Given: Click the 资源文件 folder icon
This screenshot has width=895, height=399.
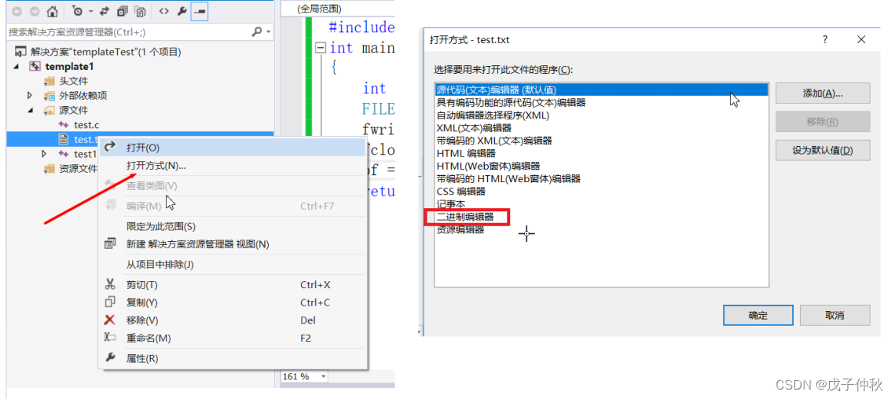Looking at the screenshot, I should pos(50,168).
